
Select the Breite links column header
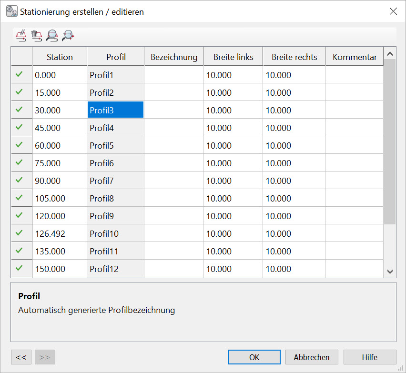(233, 57)
